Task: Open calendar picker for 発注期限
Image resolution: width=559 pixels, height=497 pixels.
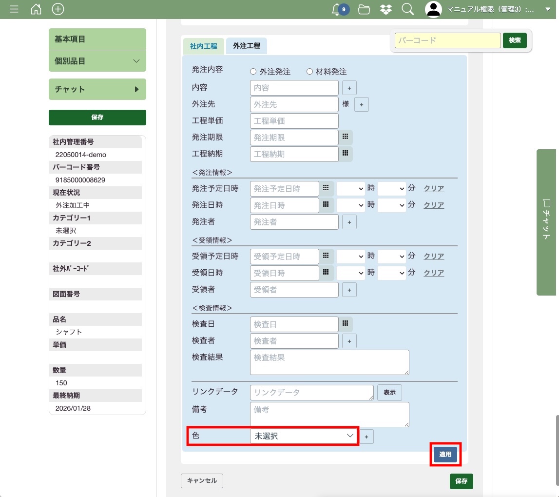Action: coord(345,137)
